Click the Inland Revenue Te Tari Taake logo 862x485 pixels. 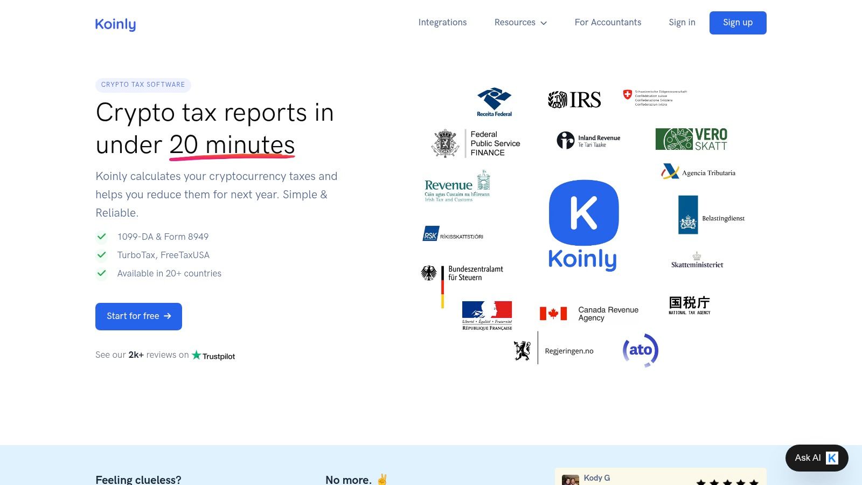click(x=588, y=141)
